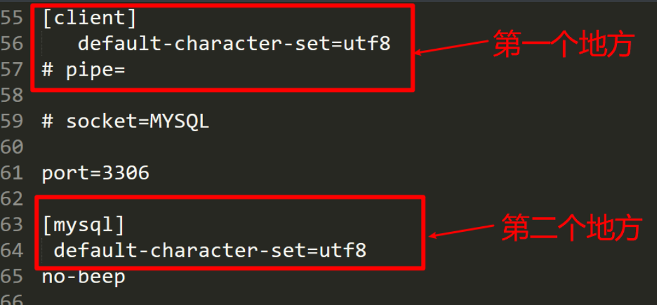Click line number 55 in the gutter
The width and height of the screenshot is (657, 305).
[12, 18]
